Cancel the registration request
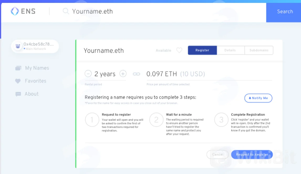Image resolution: width=301 pixels, height=174 pixels. (x=217, y=154)
